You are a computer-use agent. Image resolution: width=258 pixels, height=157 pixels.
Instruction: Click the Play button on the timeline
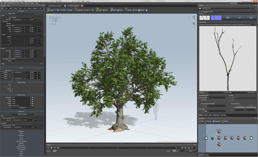pyautogui.click(x=55, y=148)
